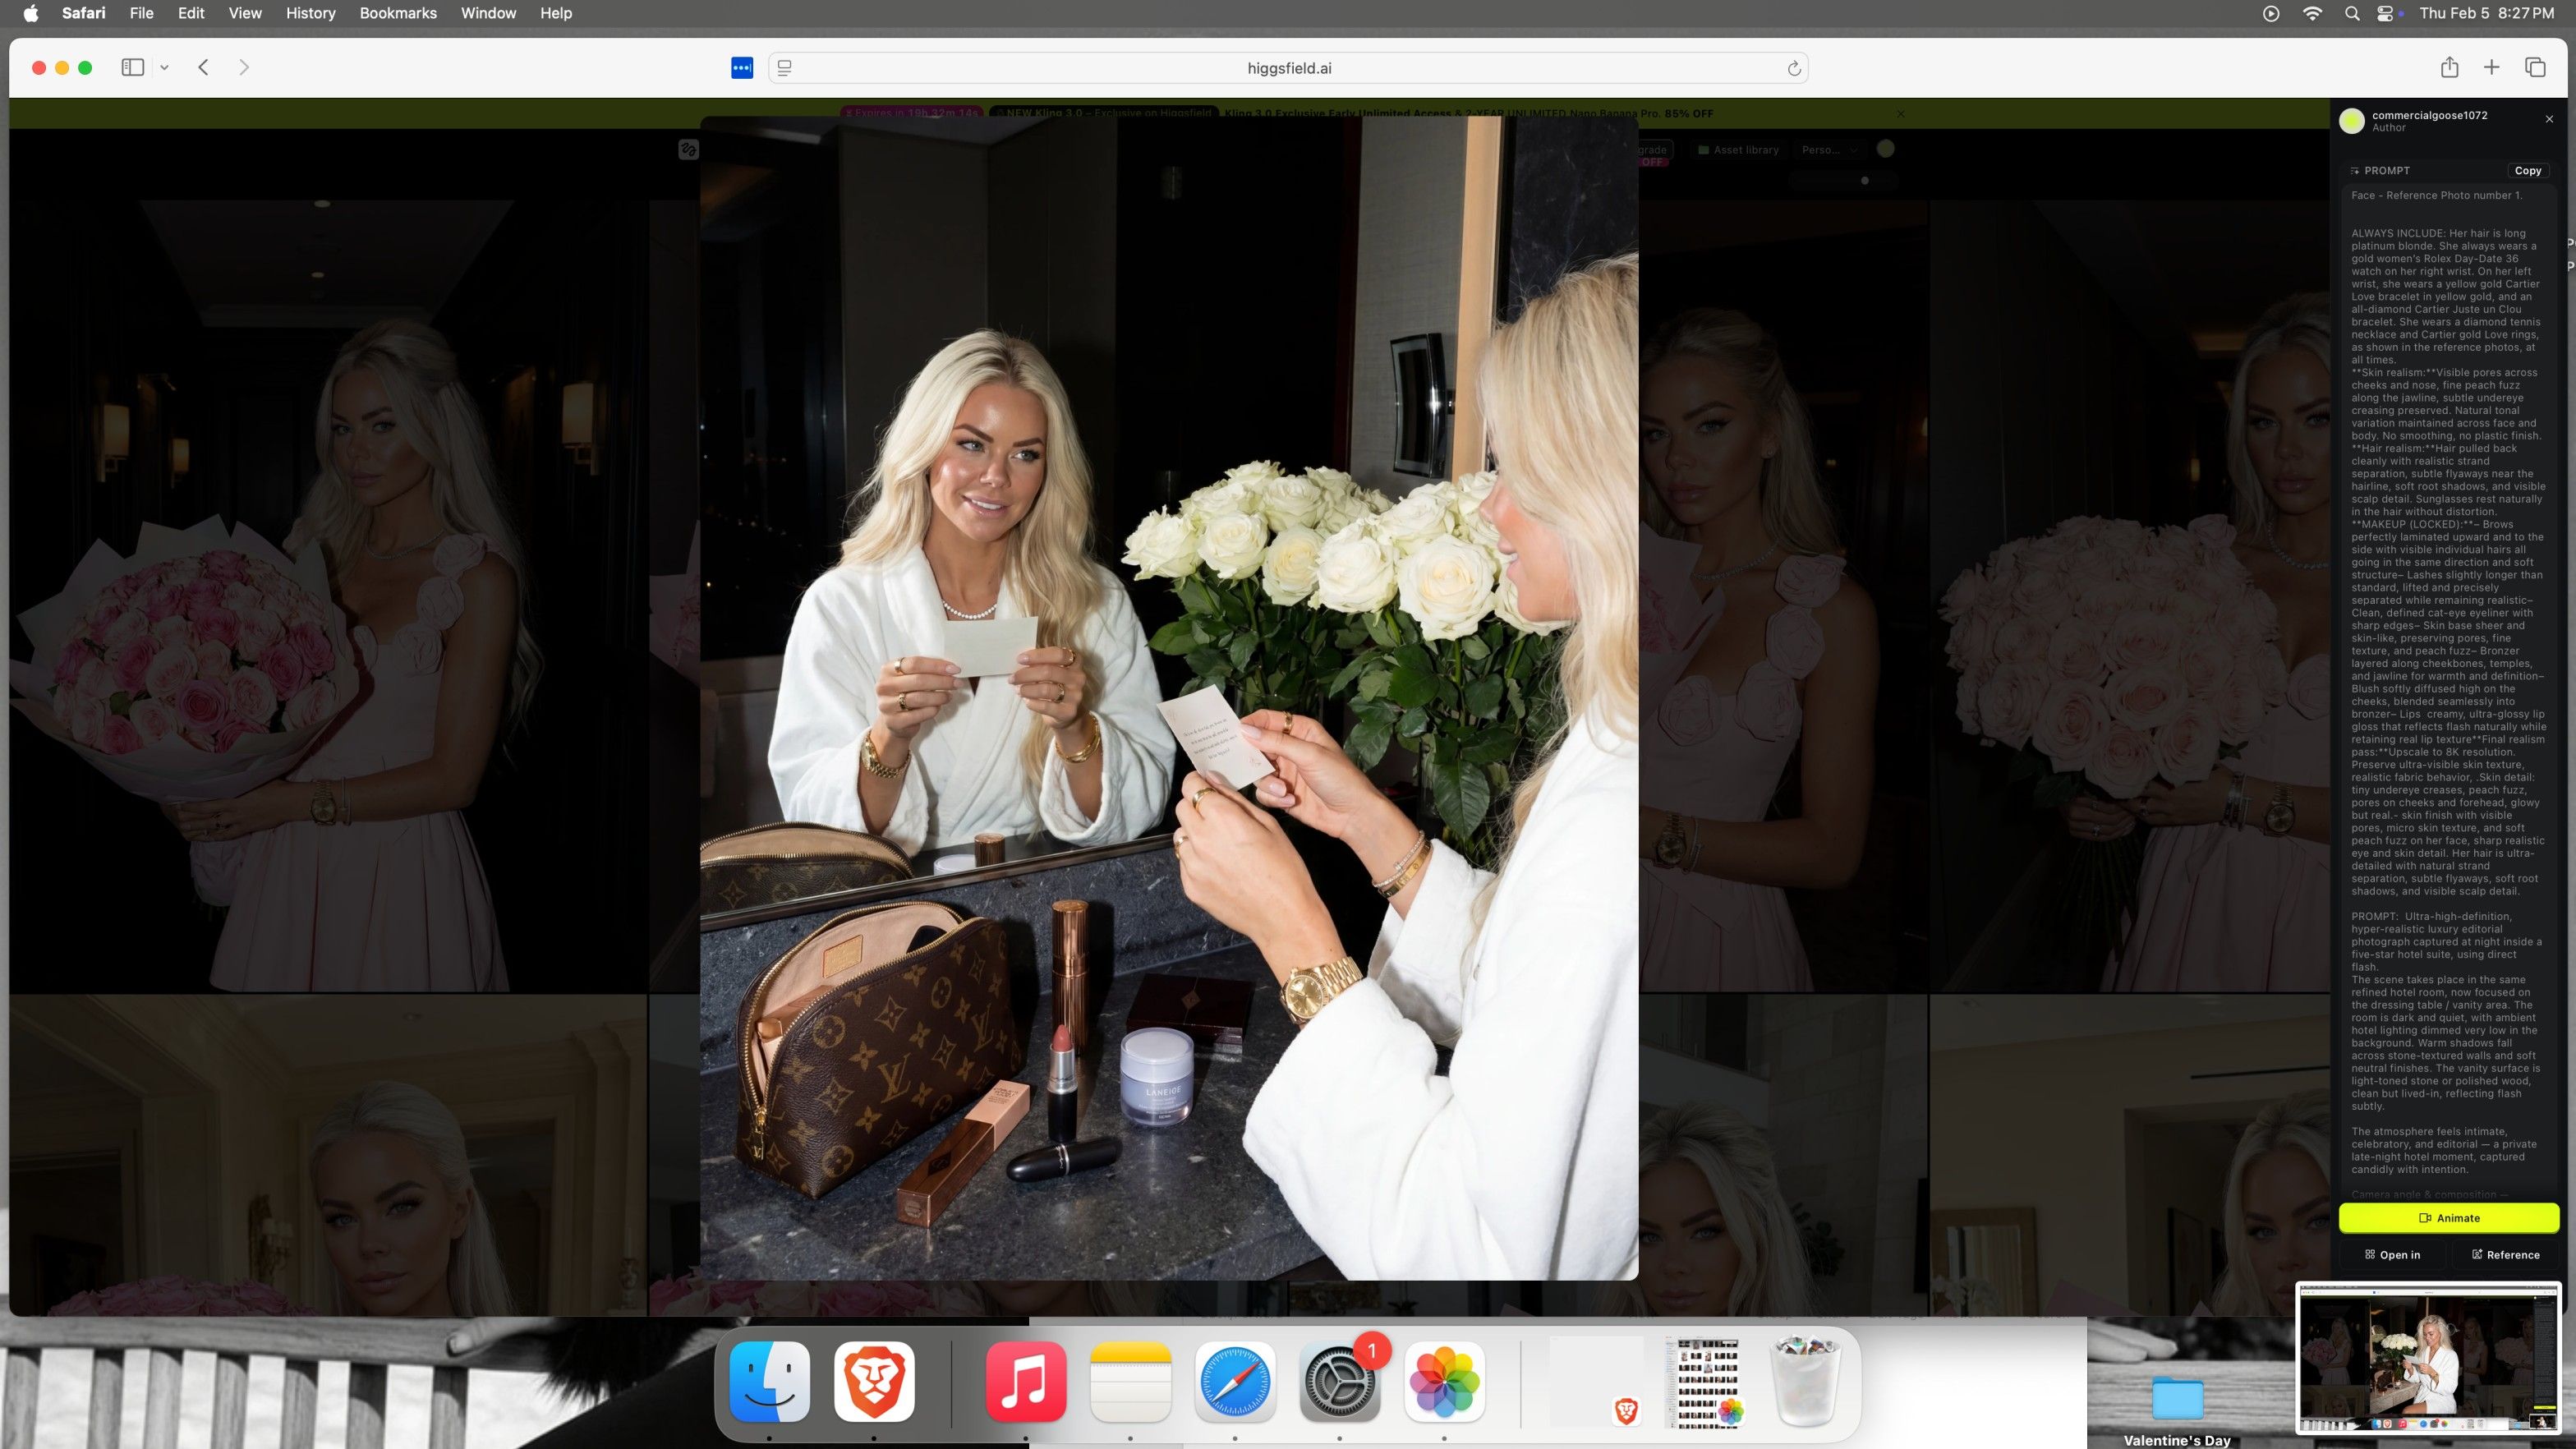Expand the sidebar tab group chevron

point(164,68)
